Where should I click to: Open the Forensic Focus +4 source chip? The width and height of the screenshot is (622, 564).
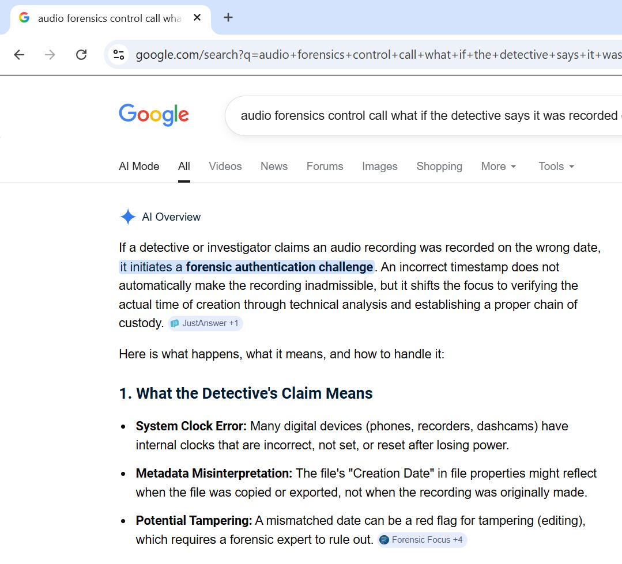(x=422, y=540)
